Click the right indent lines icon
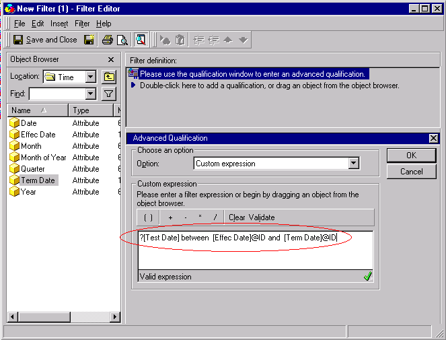The image size is (446, 340). (x=214, y=40)
